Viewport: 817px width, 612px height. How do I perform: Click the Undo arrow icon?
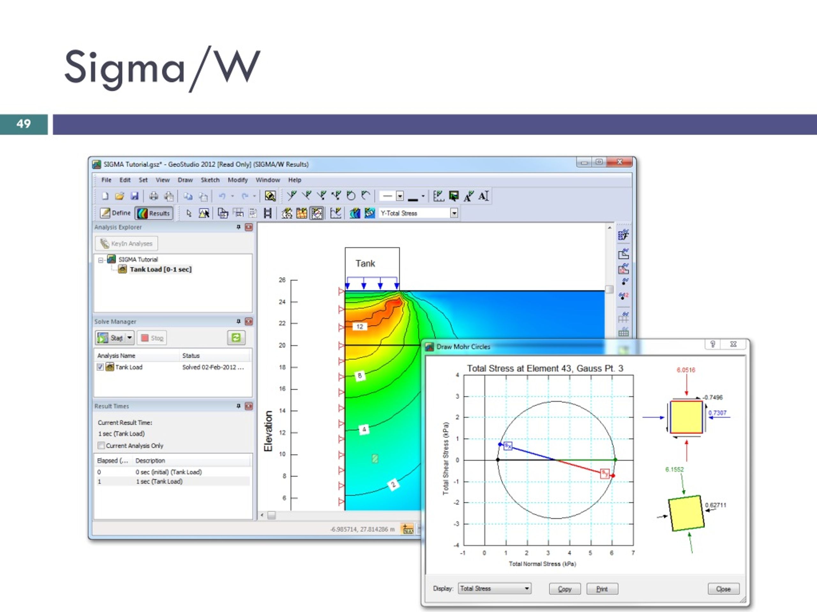(x=222, y=196)
